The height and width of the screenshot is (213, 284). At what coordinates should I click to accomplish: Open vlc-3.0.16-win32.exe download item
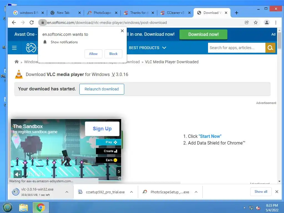(x=37, y=192)
